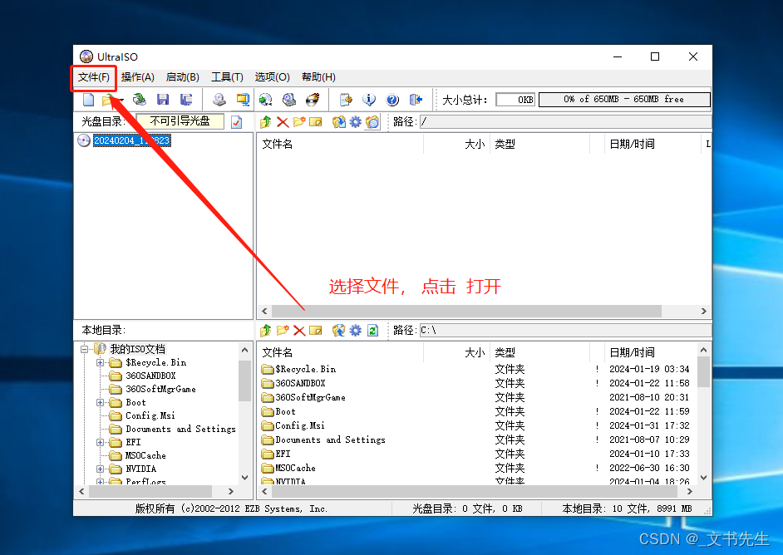
Task: Click image pane horizontal scrollbar left arrow
Action: coord(264,311)
